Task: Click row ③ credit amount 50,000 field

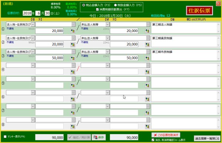Action: 124,58
